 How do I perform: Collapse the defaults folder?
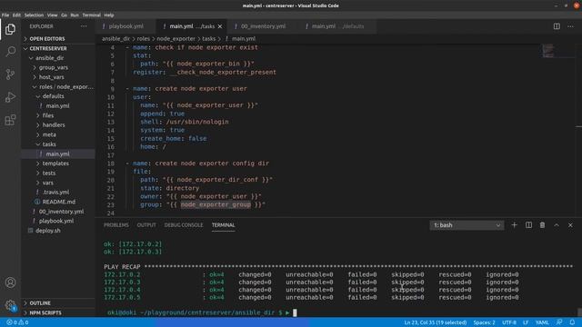tap(53, 96)
